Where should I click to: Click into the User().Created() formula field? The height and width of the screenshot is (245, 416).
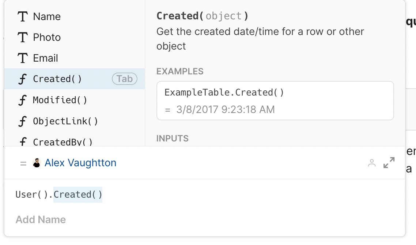pos(59,195)
